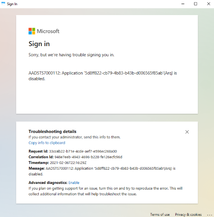Click the Request Id value text
Image resolution: width=214 pixels, height=217 pixels.
83,151
